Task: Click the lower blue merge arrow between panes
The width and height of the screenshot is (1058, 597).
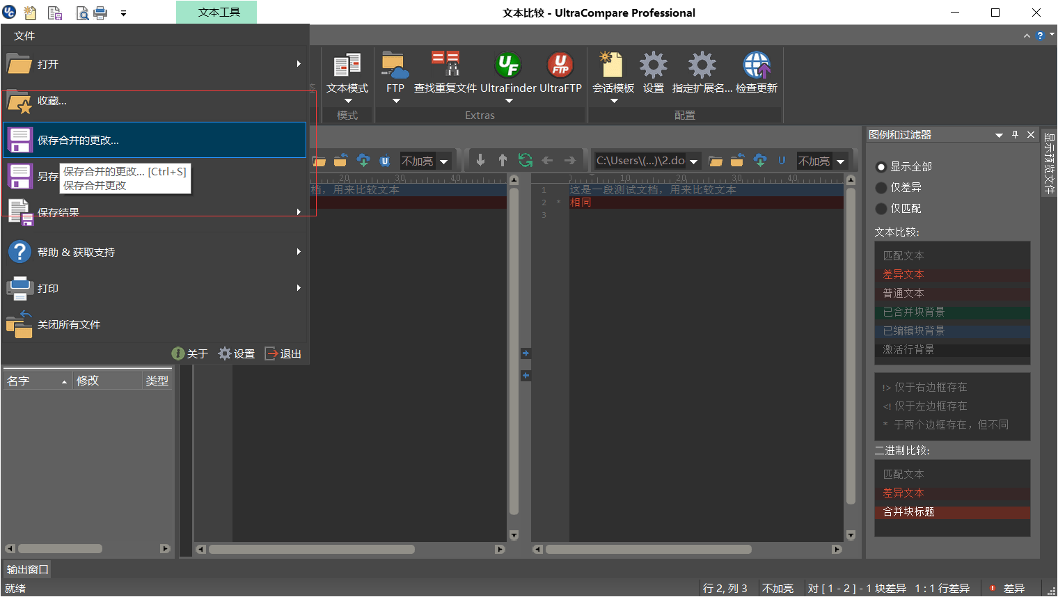Action: [526, 376]
